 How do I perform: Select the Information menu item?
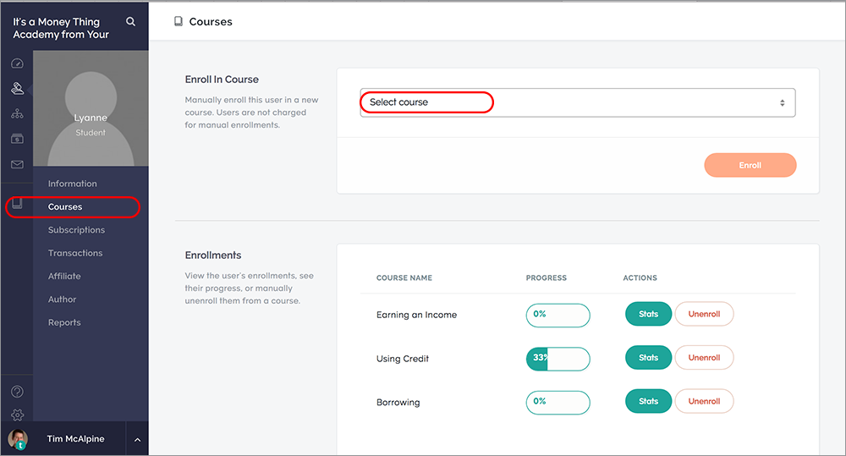pyautogui.click(x=72, y=184)
